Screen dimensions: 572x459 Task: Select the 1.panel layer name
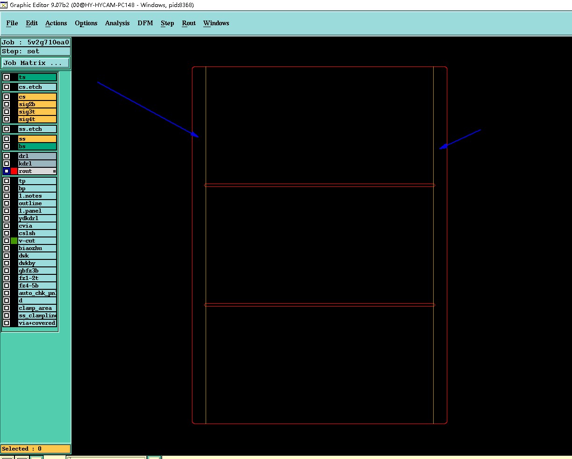(37, 211)
